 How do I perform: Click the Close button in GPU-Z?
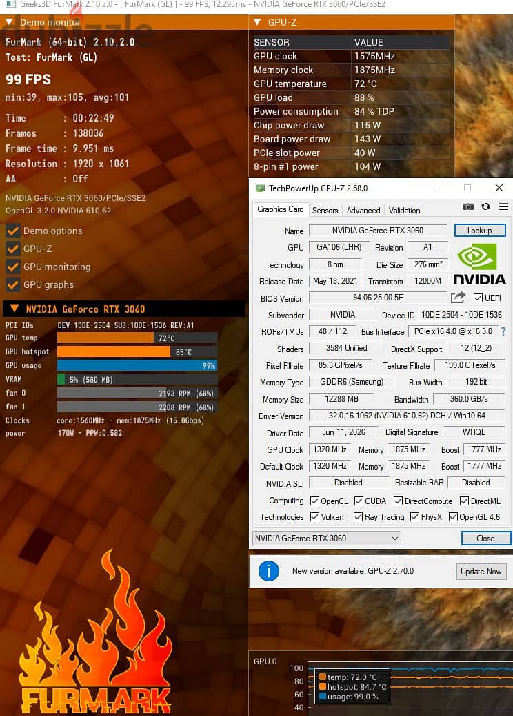(x=485, y=538)
